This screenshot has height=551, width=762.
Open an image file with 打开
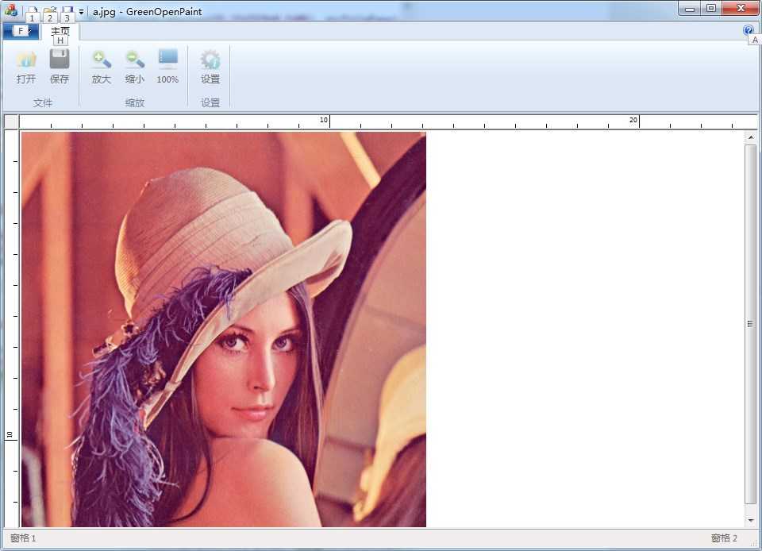[26, 67]
